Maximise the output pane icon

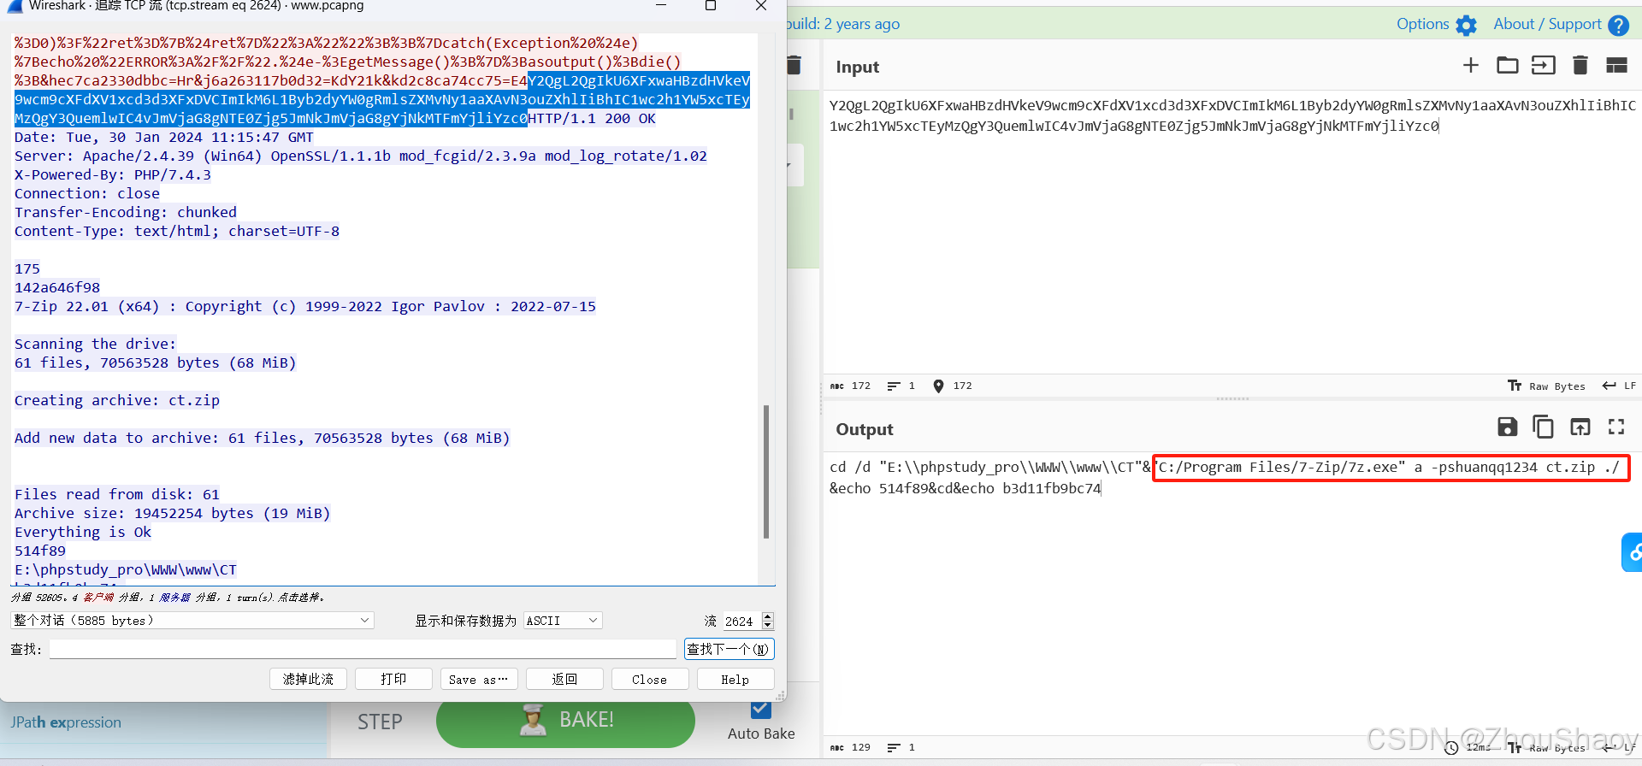point(1616,427)
